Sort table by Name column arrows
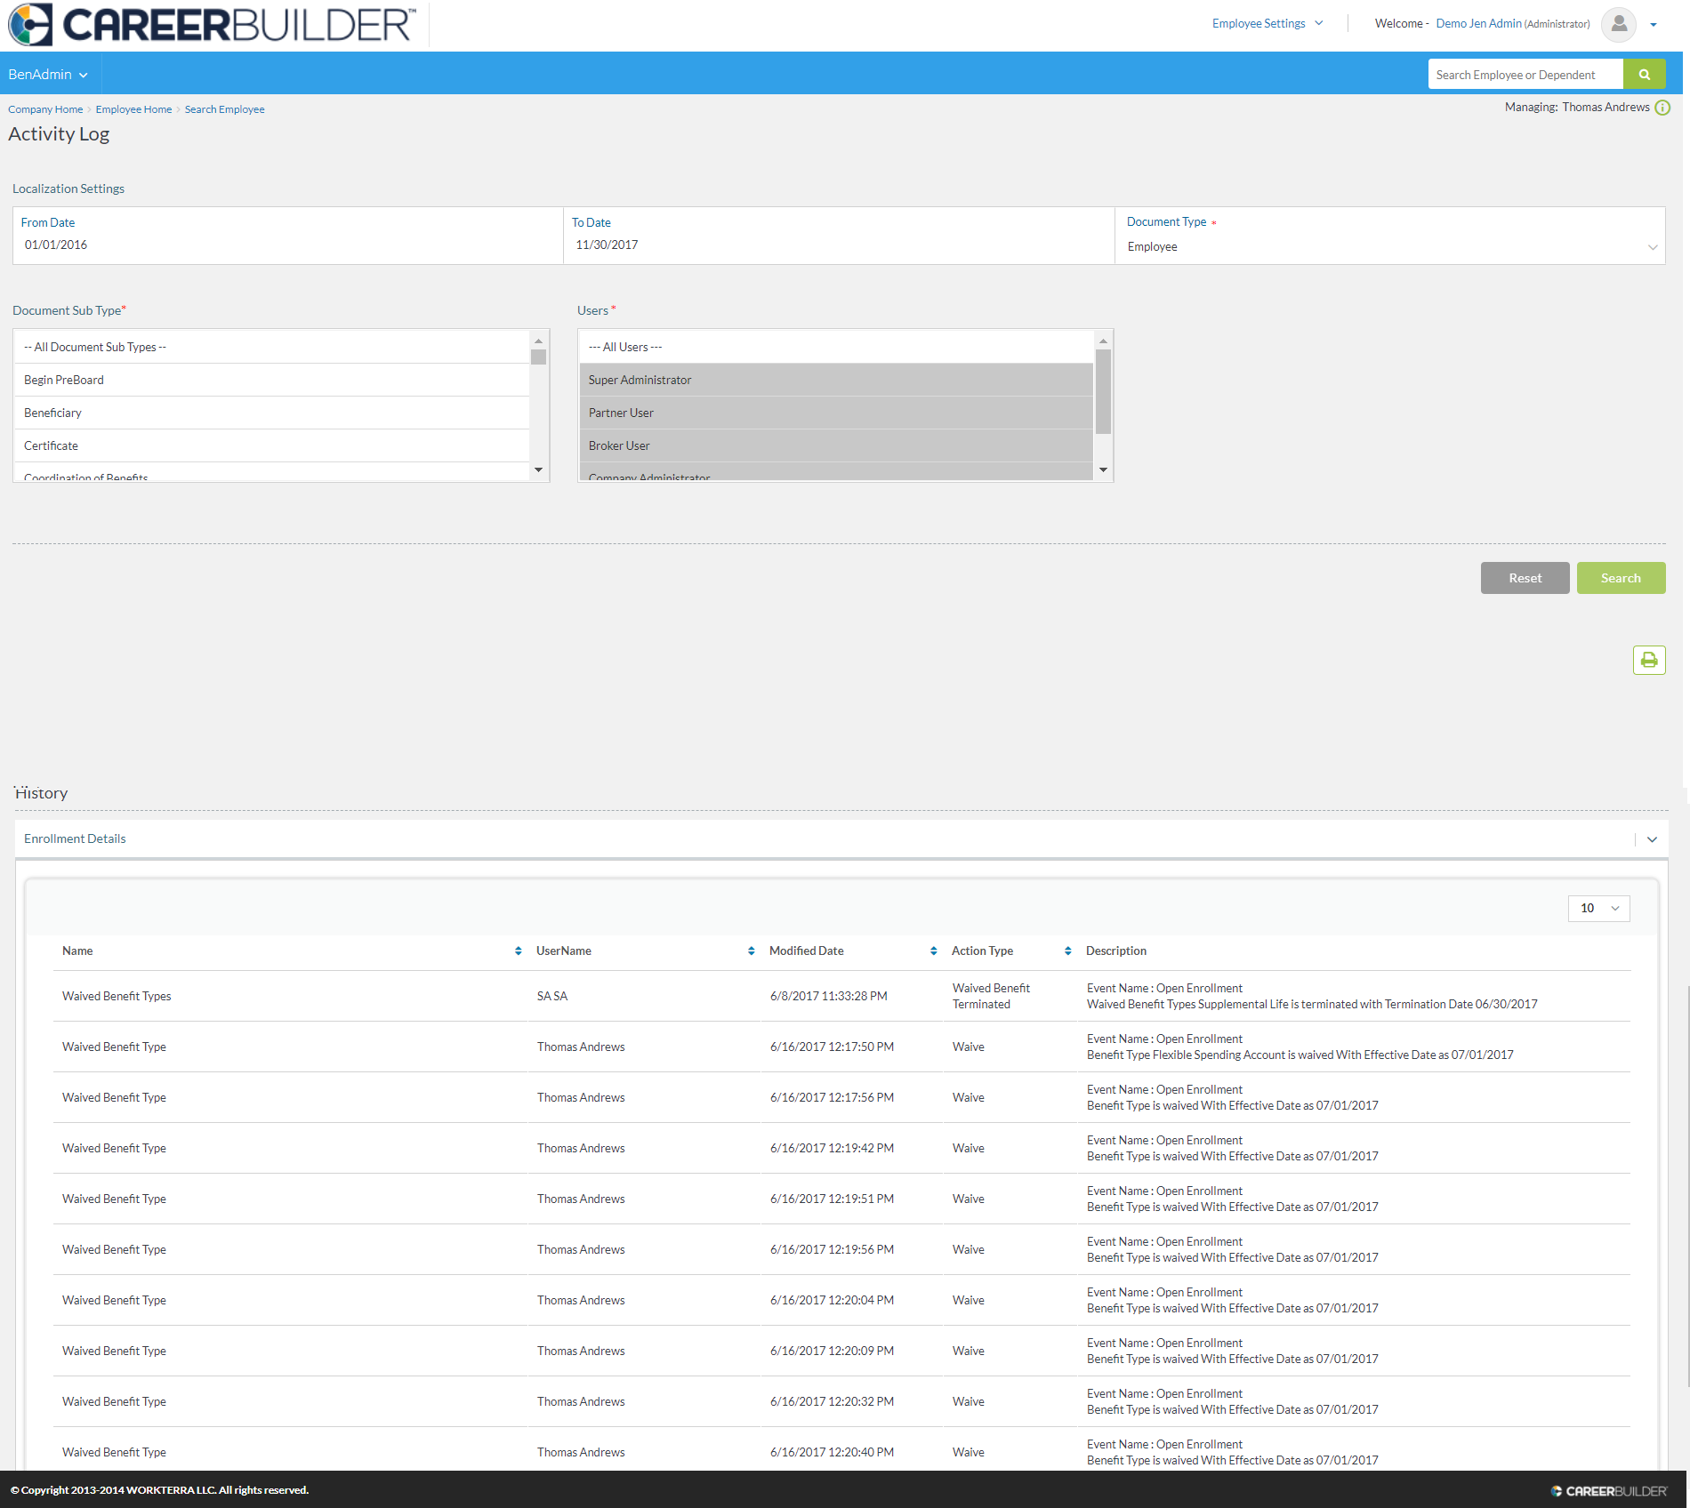Screen dimensions: 1690x1508 [x=518, y=951]
